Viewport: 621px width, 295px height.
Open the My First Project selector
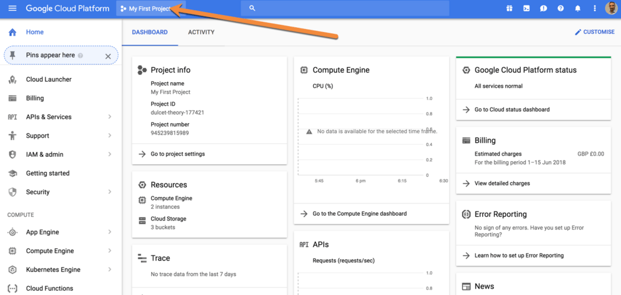[x=151, y=8]
